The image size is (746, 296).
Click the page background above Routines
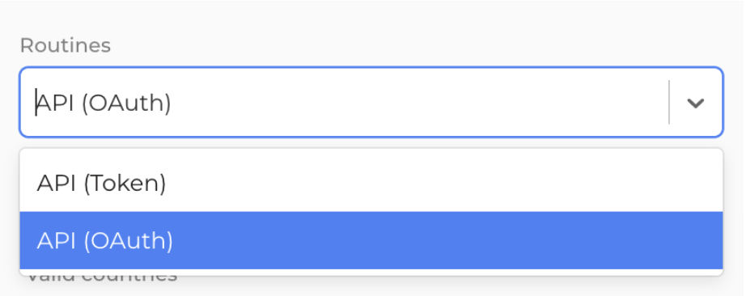tap(373, 17)
